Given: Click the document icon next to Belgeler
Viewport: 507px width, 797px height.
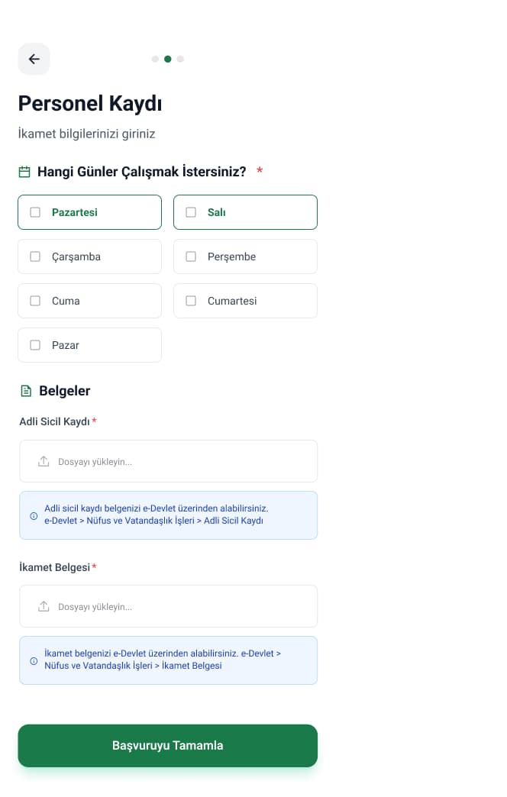Looking at the screenshot, I should (26, 391).
